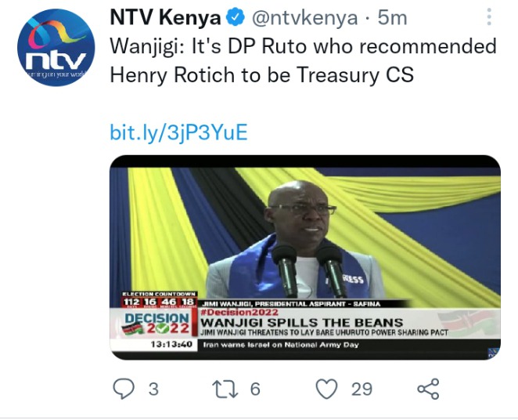Click the like count number 29

(362, 389)
